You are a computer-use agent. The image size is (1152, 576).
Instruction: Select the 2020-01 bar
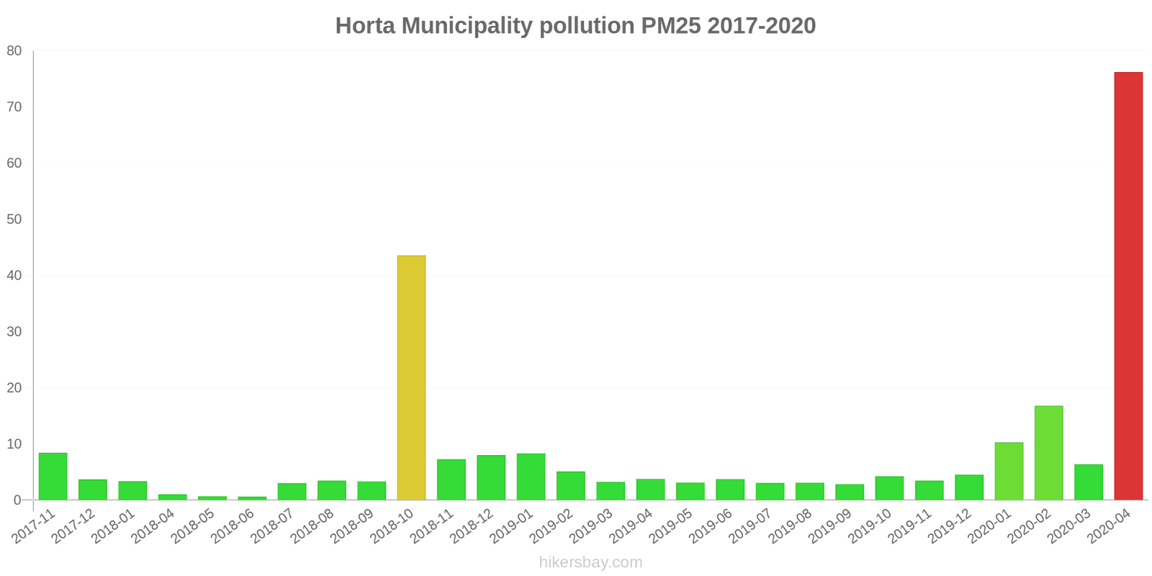pyautogui.click(x=1009, y=471)
